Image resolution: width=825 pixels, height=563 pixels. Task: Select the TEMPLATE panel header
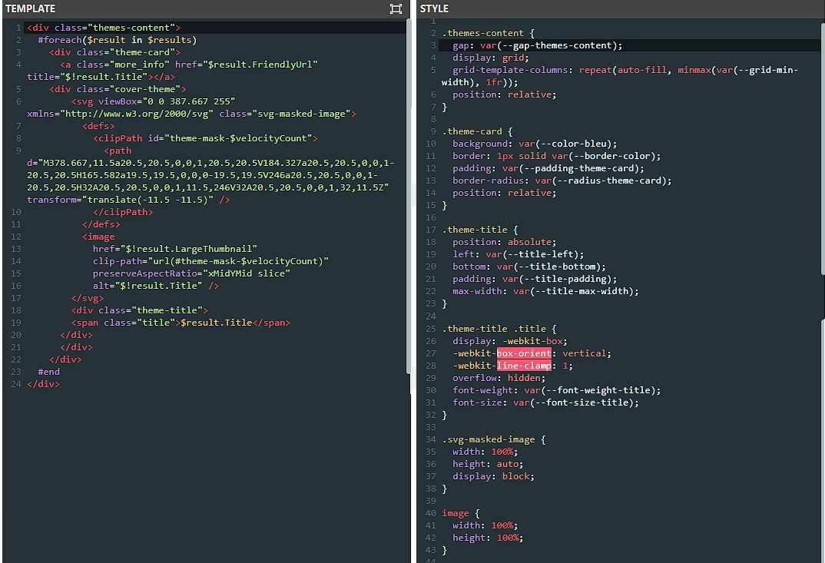[31, 9]
